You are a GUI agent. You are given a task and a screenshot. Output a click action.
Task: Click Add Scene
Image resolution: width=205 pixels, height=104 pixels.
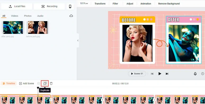[26, 83]
